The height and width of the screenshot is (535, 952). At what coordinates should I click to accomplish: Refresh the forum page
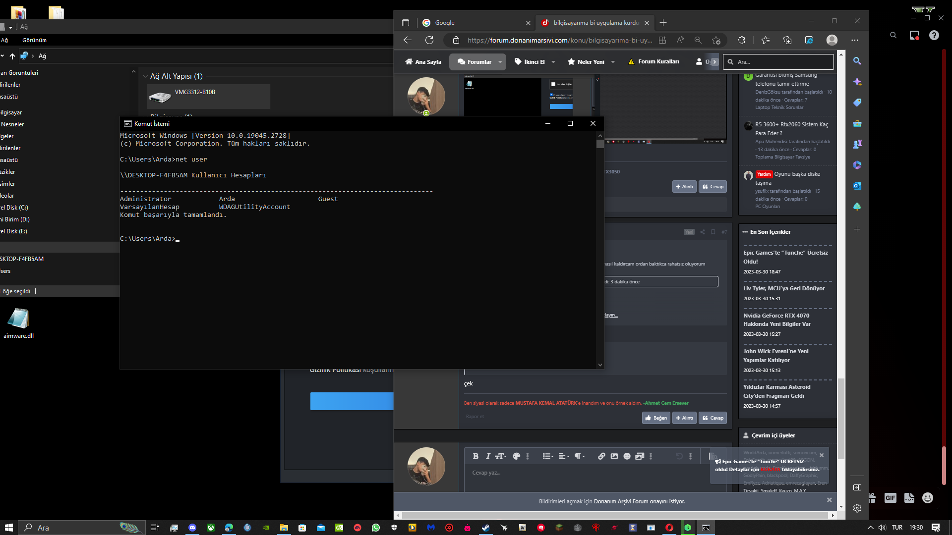[429, 40]
